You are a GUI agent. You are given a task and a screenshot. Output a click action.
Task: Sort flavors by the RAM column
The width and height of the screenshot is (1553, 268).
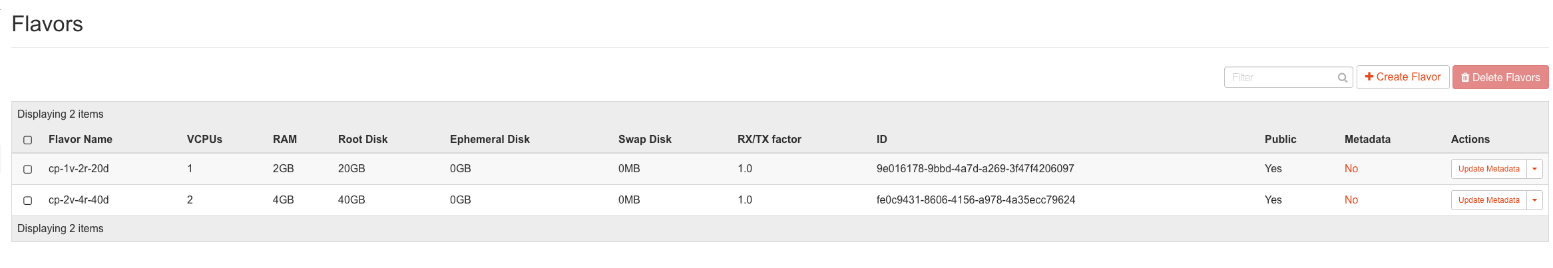(285, 140)
